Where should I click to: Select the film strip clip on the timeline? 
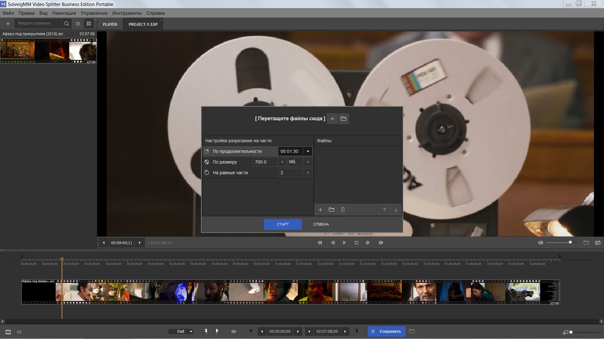coord(291,292)
